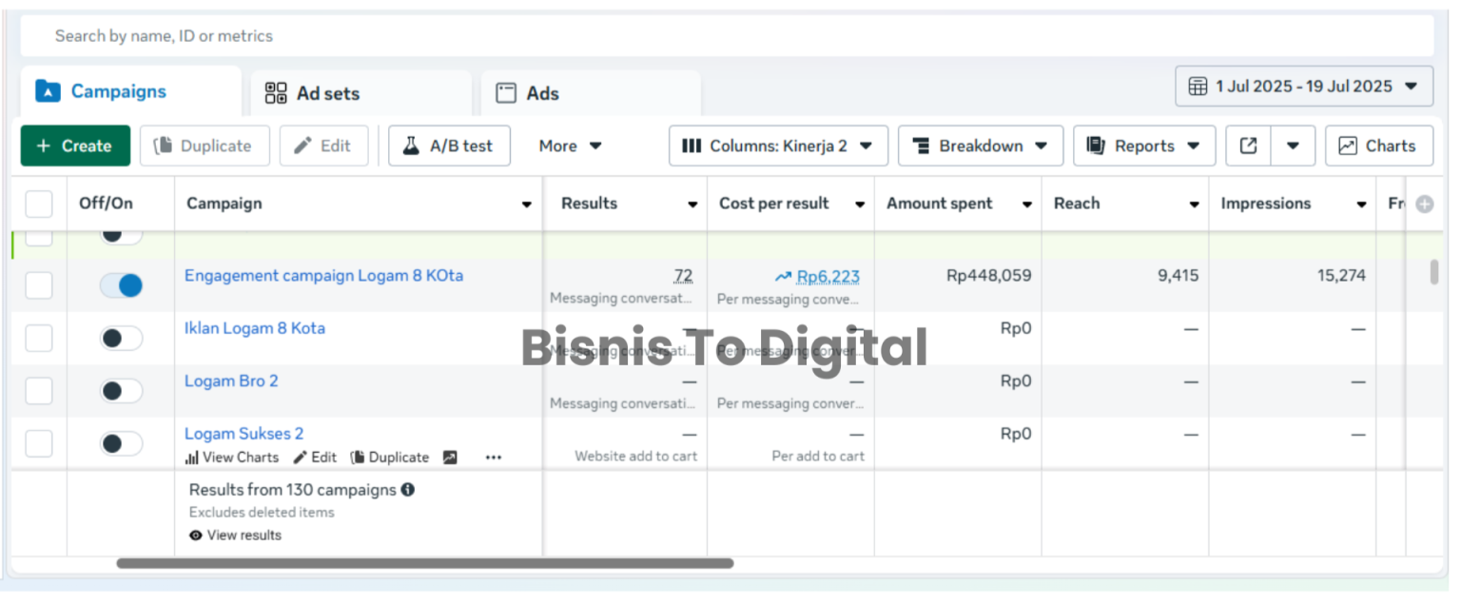The image size is (1461, 605).
Task: Open View Charts for Logam Sukses 2
Action: (231, 457)
